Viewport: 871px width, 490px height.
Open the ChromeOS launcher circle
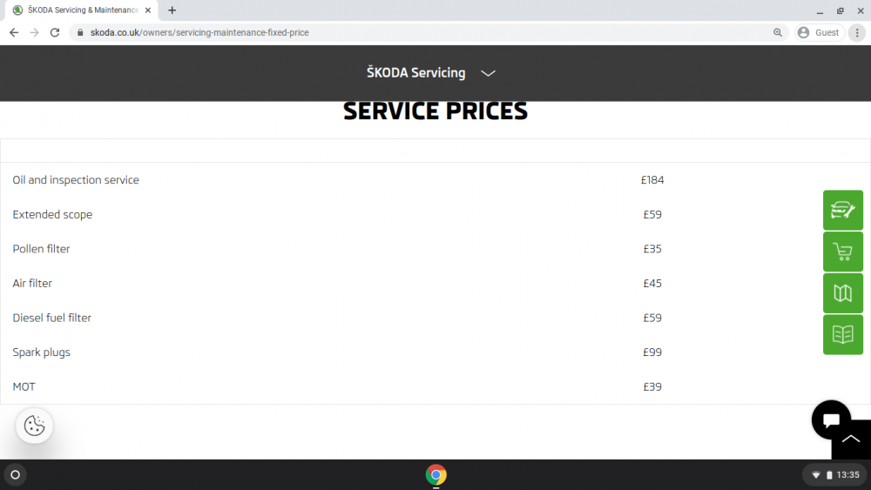click(16, 474)
